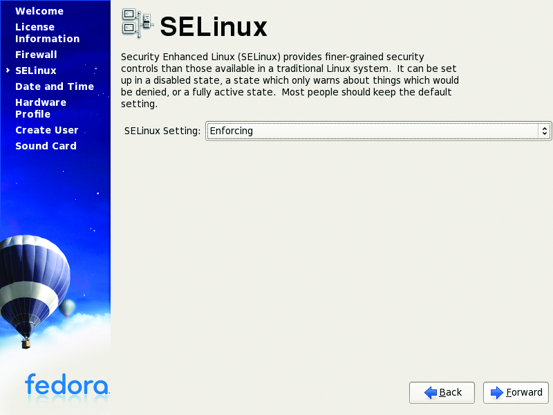Screen dimensions: 553x415
Task: Select the SELinux sidebar entry
Action: pyautogui.click(x=36, y=71)
